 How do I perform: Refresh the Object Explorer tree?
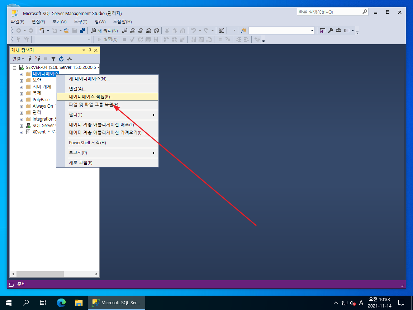point(61,59)
